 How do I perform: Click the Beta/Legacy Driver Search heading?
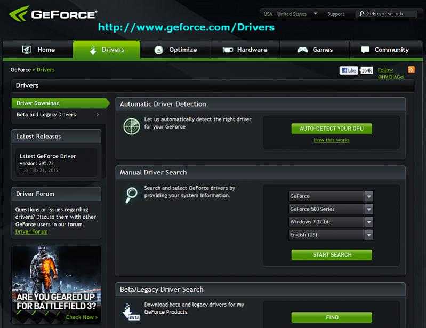tap(162, 290)
